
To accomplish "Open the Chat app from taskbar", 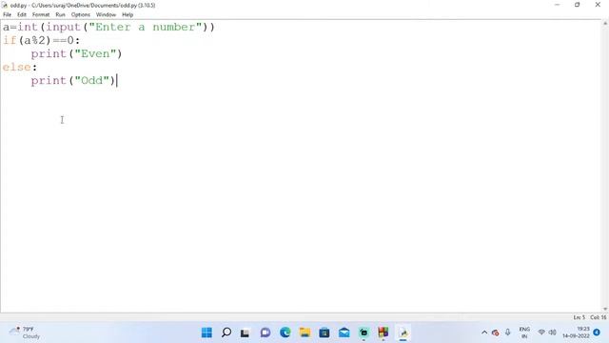I will pos(265,333).
